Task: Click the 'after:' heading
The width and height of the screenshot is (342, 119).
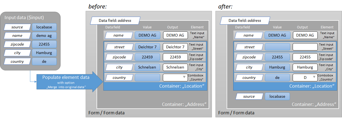Action: [x=225, y=7]
